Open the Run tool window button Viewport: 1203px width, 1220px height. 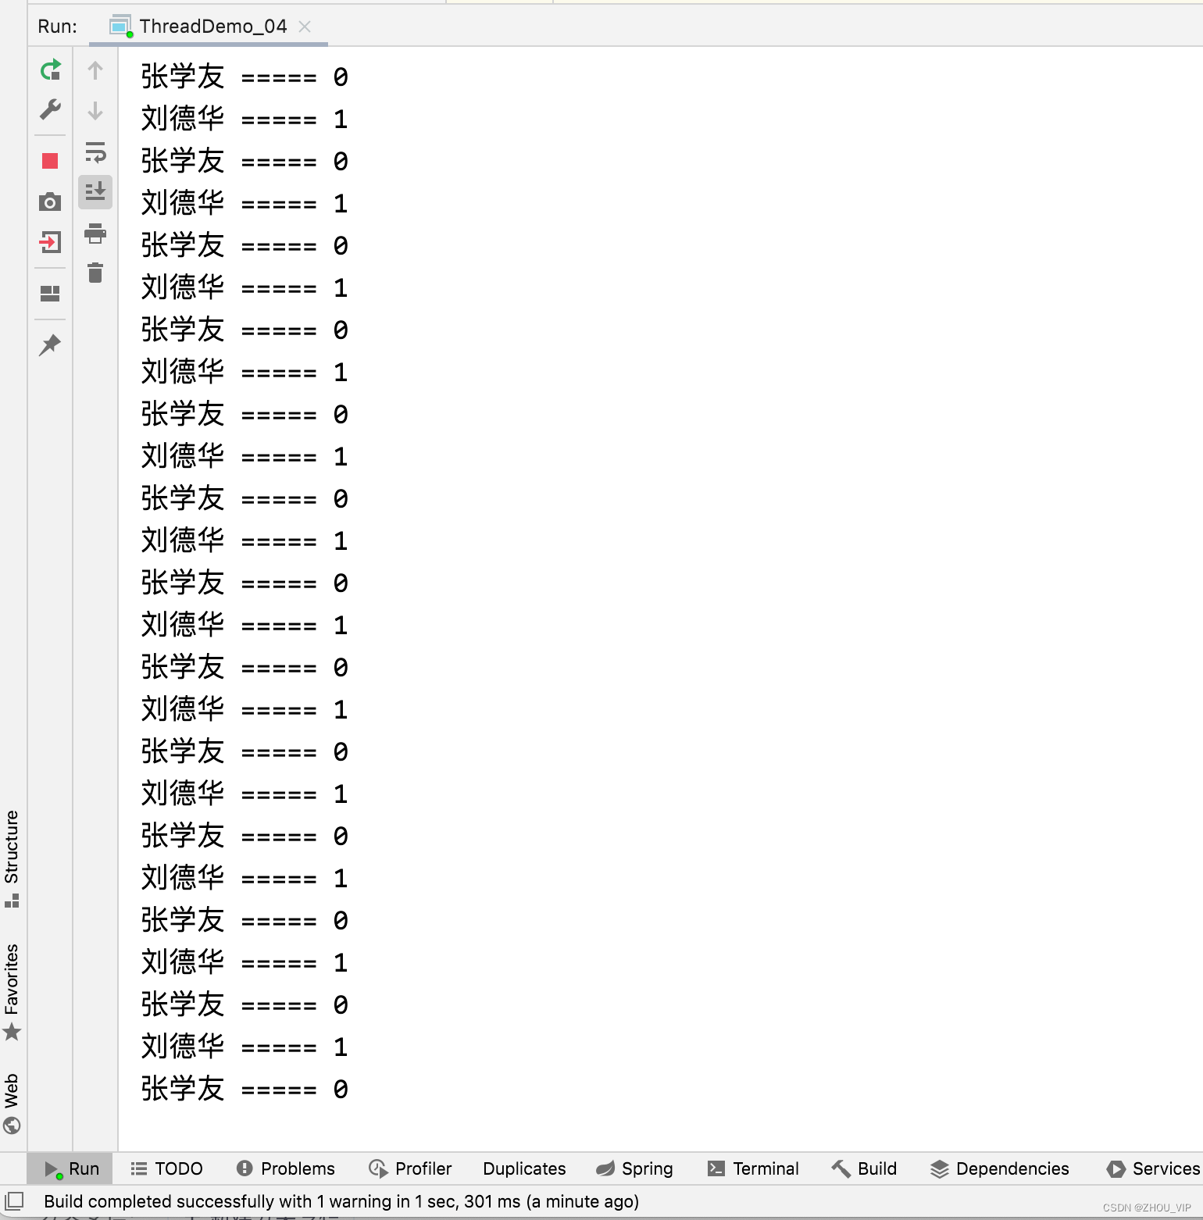tap(70, 1168)
